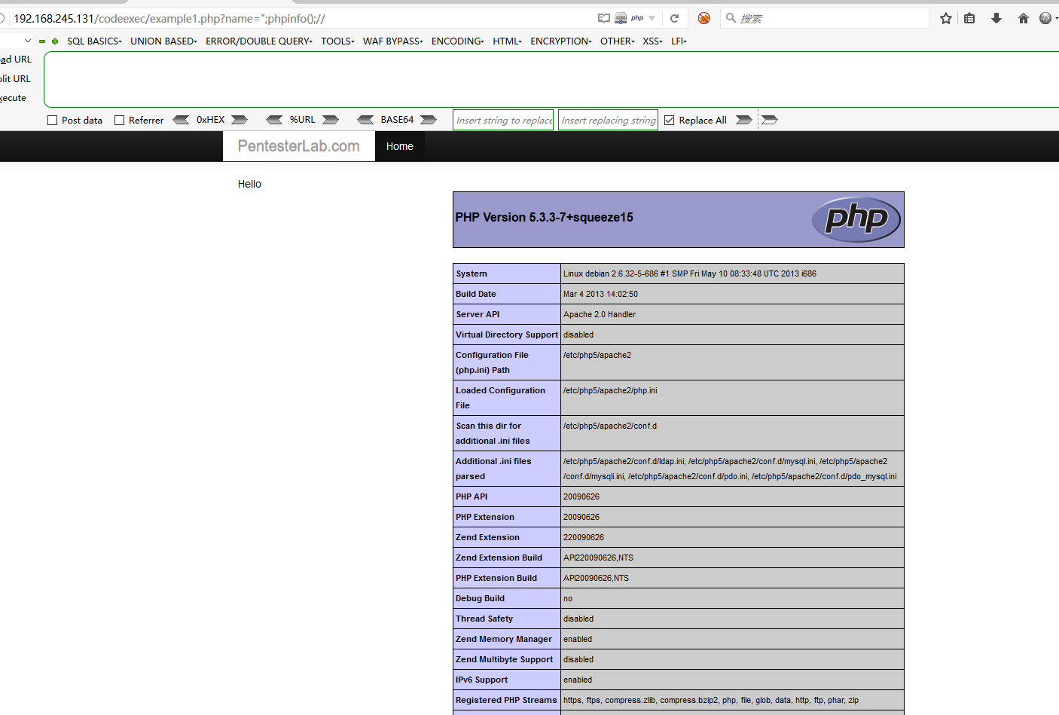Click the browser address bar URL

point(169,19)
